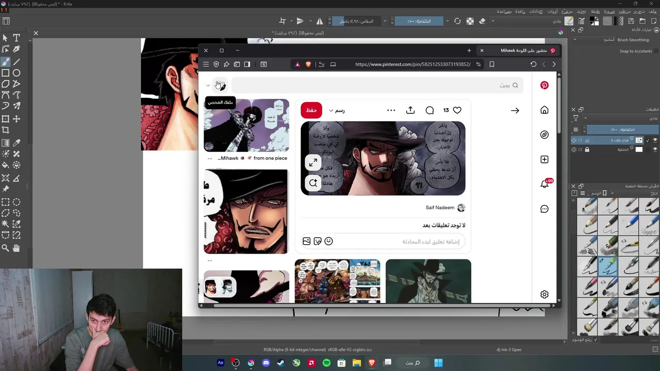Open the Krita Layer menu
Viewport: 660px width, 371px height.
pyautogui.click(x=595, y=11)
